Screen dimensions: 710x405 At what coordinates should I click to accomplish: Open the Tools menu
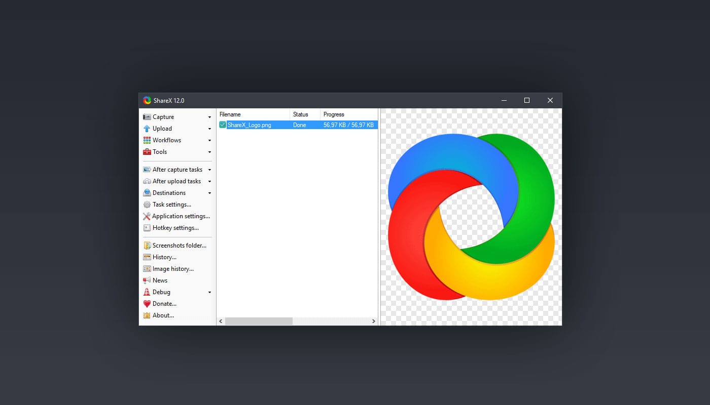pyautogui.click(x=177, y=152)
